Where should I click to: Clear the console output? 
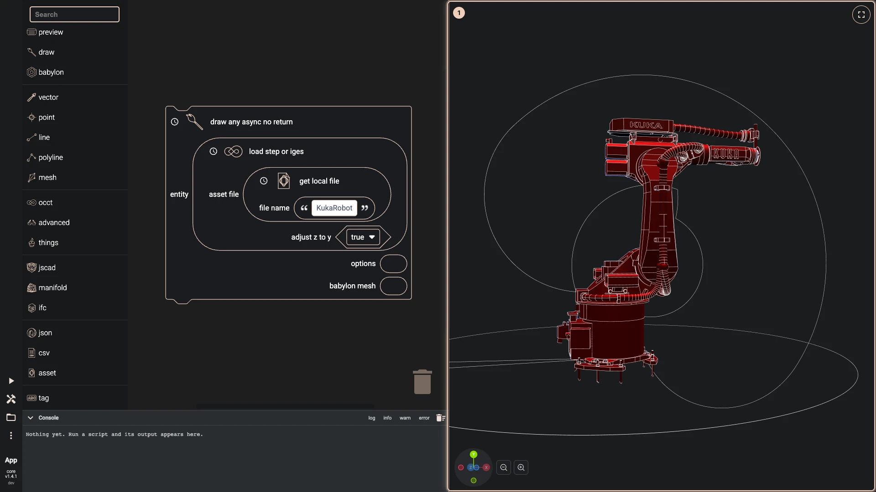440,418
